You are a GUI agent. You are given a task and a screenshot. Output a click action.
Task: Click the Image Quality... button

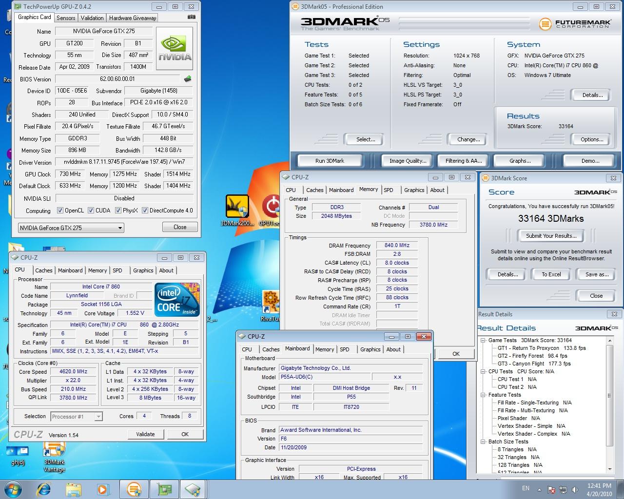(x=408, y=161)
